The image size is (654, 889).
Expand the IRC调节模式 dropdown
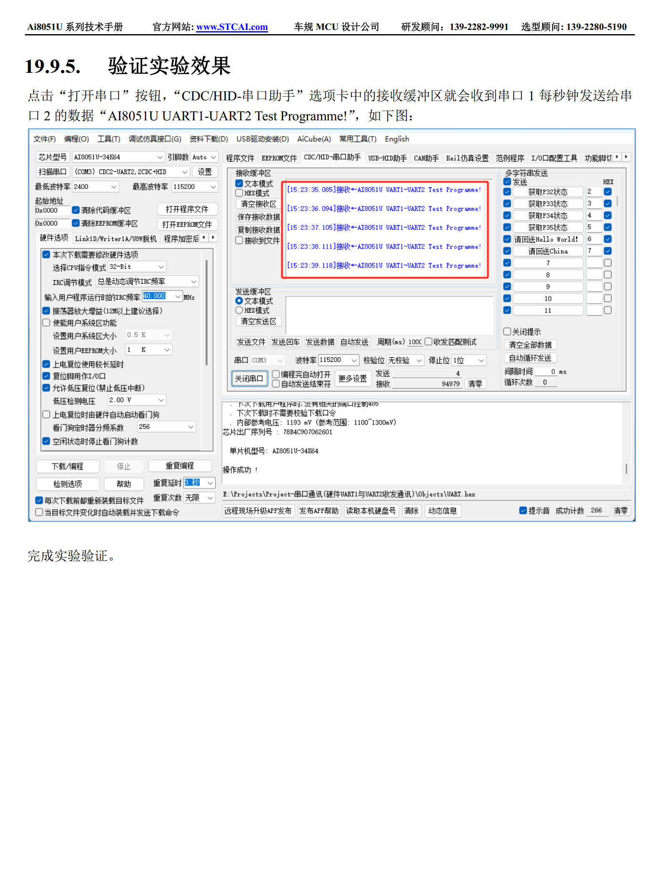[x=194, y=282]
